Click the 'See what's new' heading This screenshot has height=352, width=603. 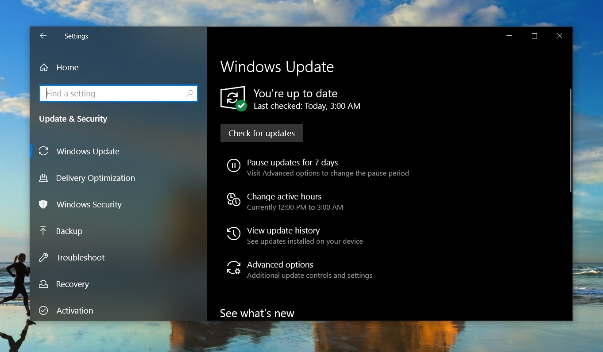(x=257, y=313)
